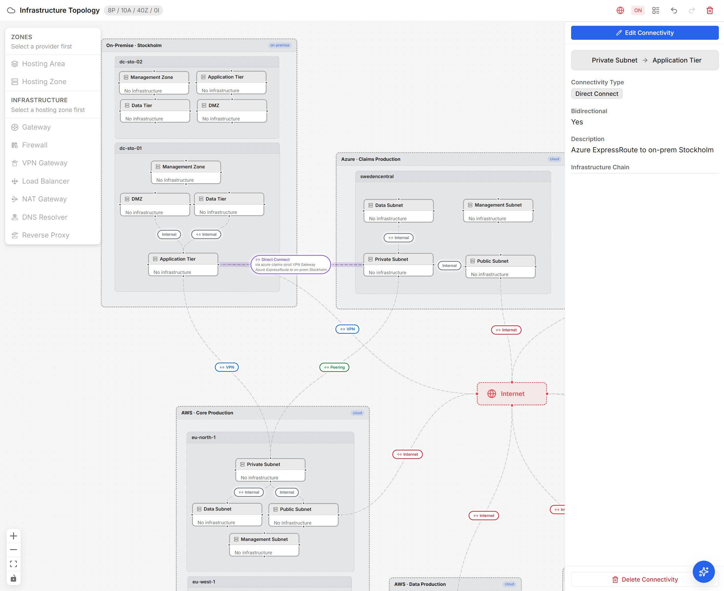Zoom in with the plus control
The image size is (724, 591).
pyautogui.click(x=13, y=536)
